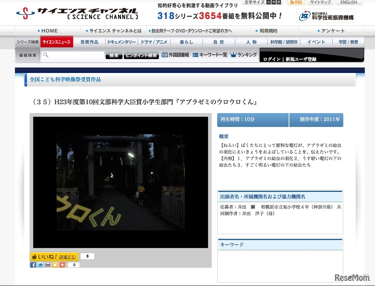Click the JST 科学技術振興機構 logo
Viewport: 375px width, 286px height.
coord(326,16)
